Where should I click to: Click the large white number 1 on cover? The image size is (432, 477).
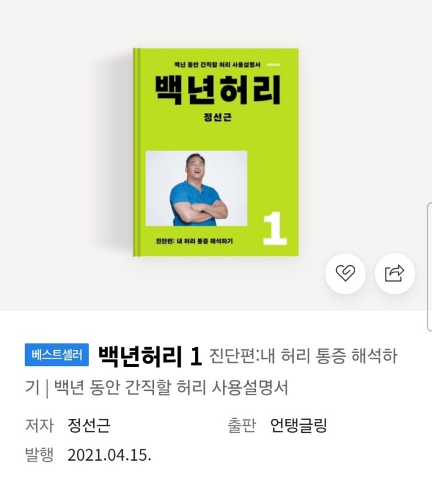pyautogui.click(x=274, y=228)
